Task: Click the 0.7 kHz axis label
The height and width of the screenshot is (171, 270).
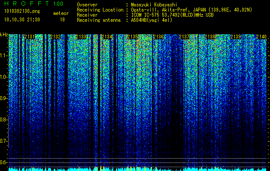Action: [3, 141]
